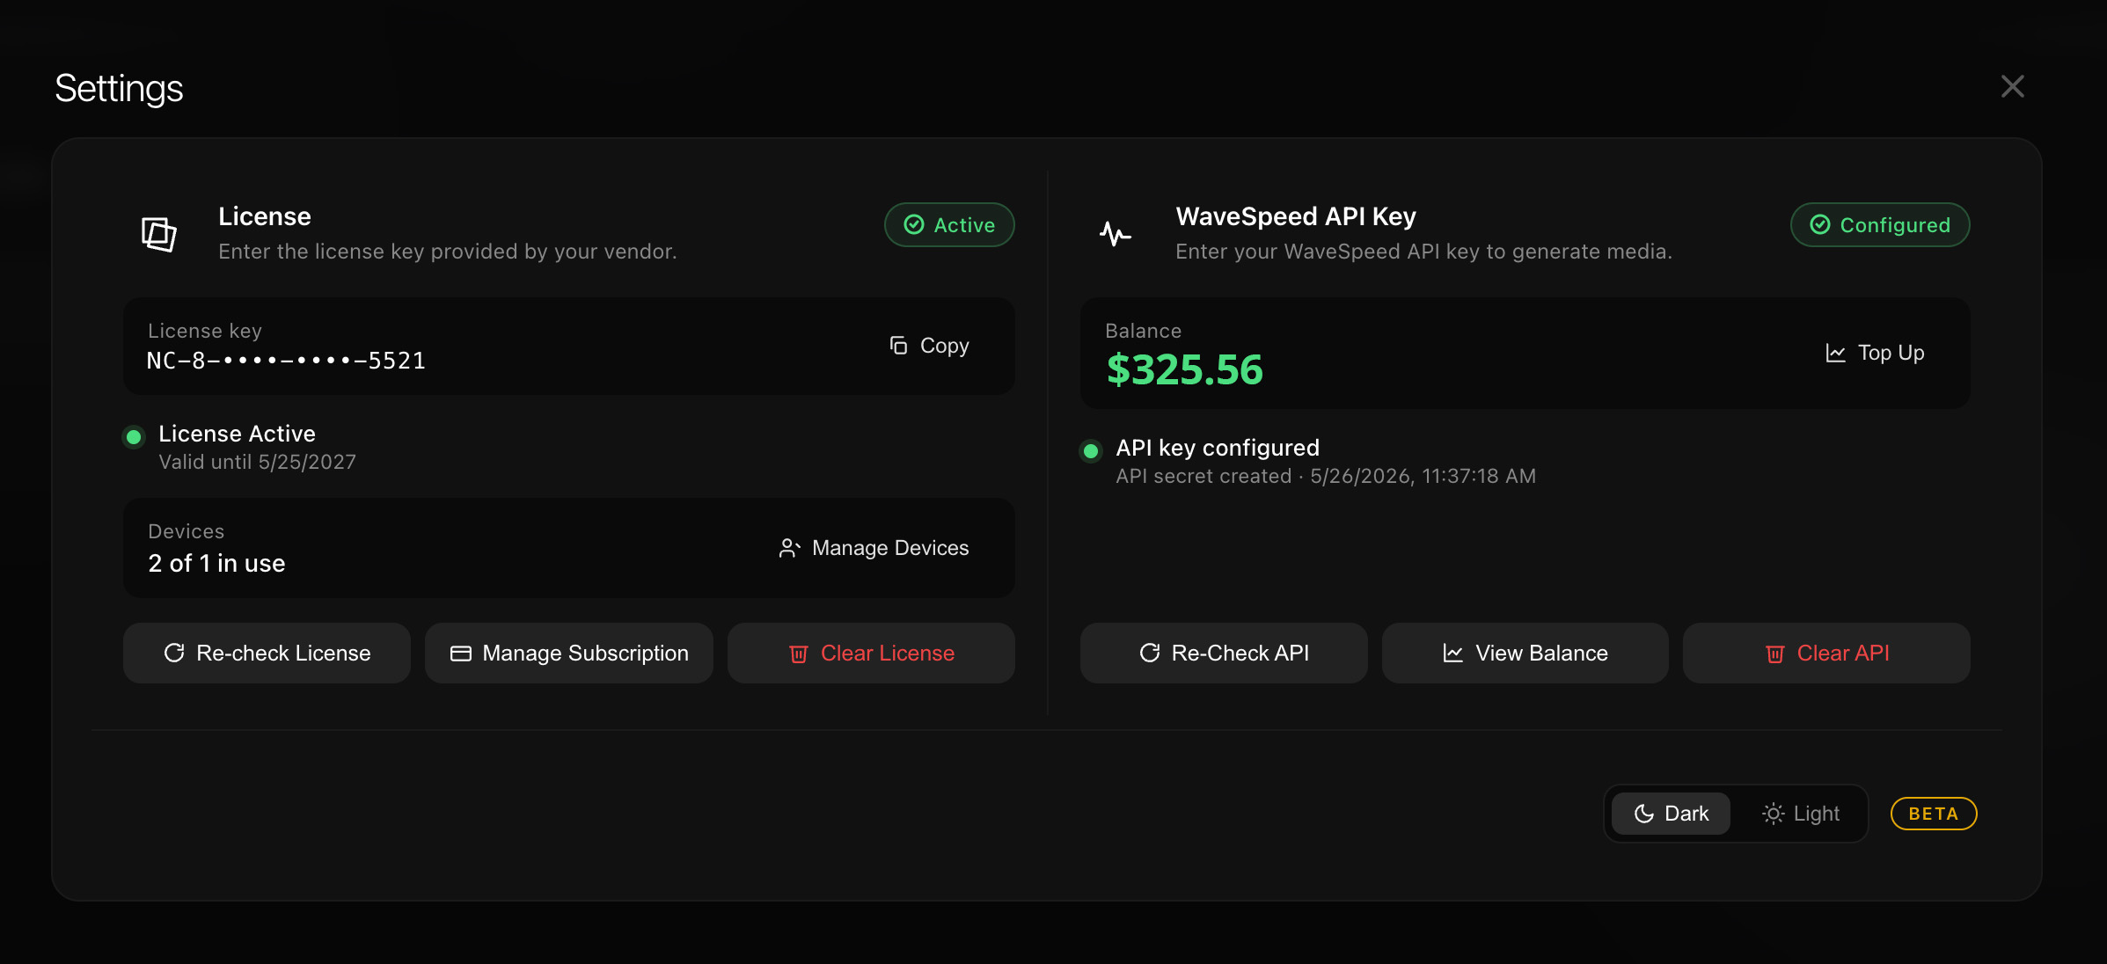The width and height of the screenshot is (2107, 964).
Task: Clear License key
Action: (x=871, y=654)
